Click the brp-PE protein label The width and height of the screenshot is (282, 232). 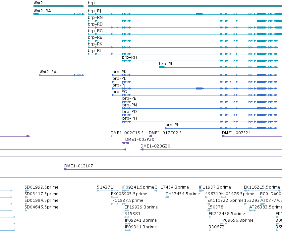tap(129, 98)
